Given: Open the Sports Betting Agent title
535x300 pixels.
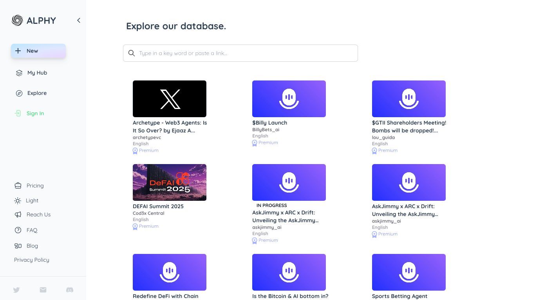Looking at the screenshot, I should click(400, 296).
